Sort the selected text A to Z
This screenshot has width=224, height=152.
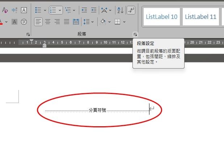click(x=120, y=10)
